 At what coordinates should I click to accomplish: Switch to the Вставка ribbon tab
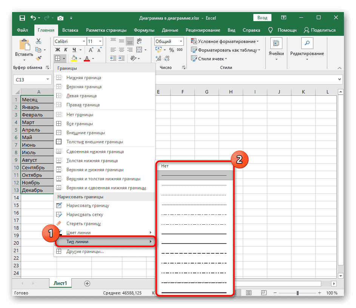(x=70, y=30)
